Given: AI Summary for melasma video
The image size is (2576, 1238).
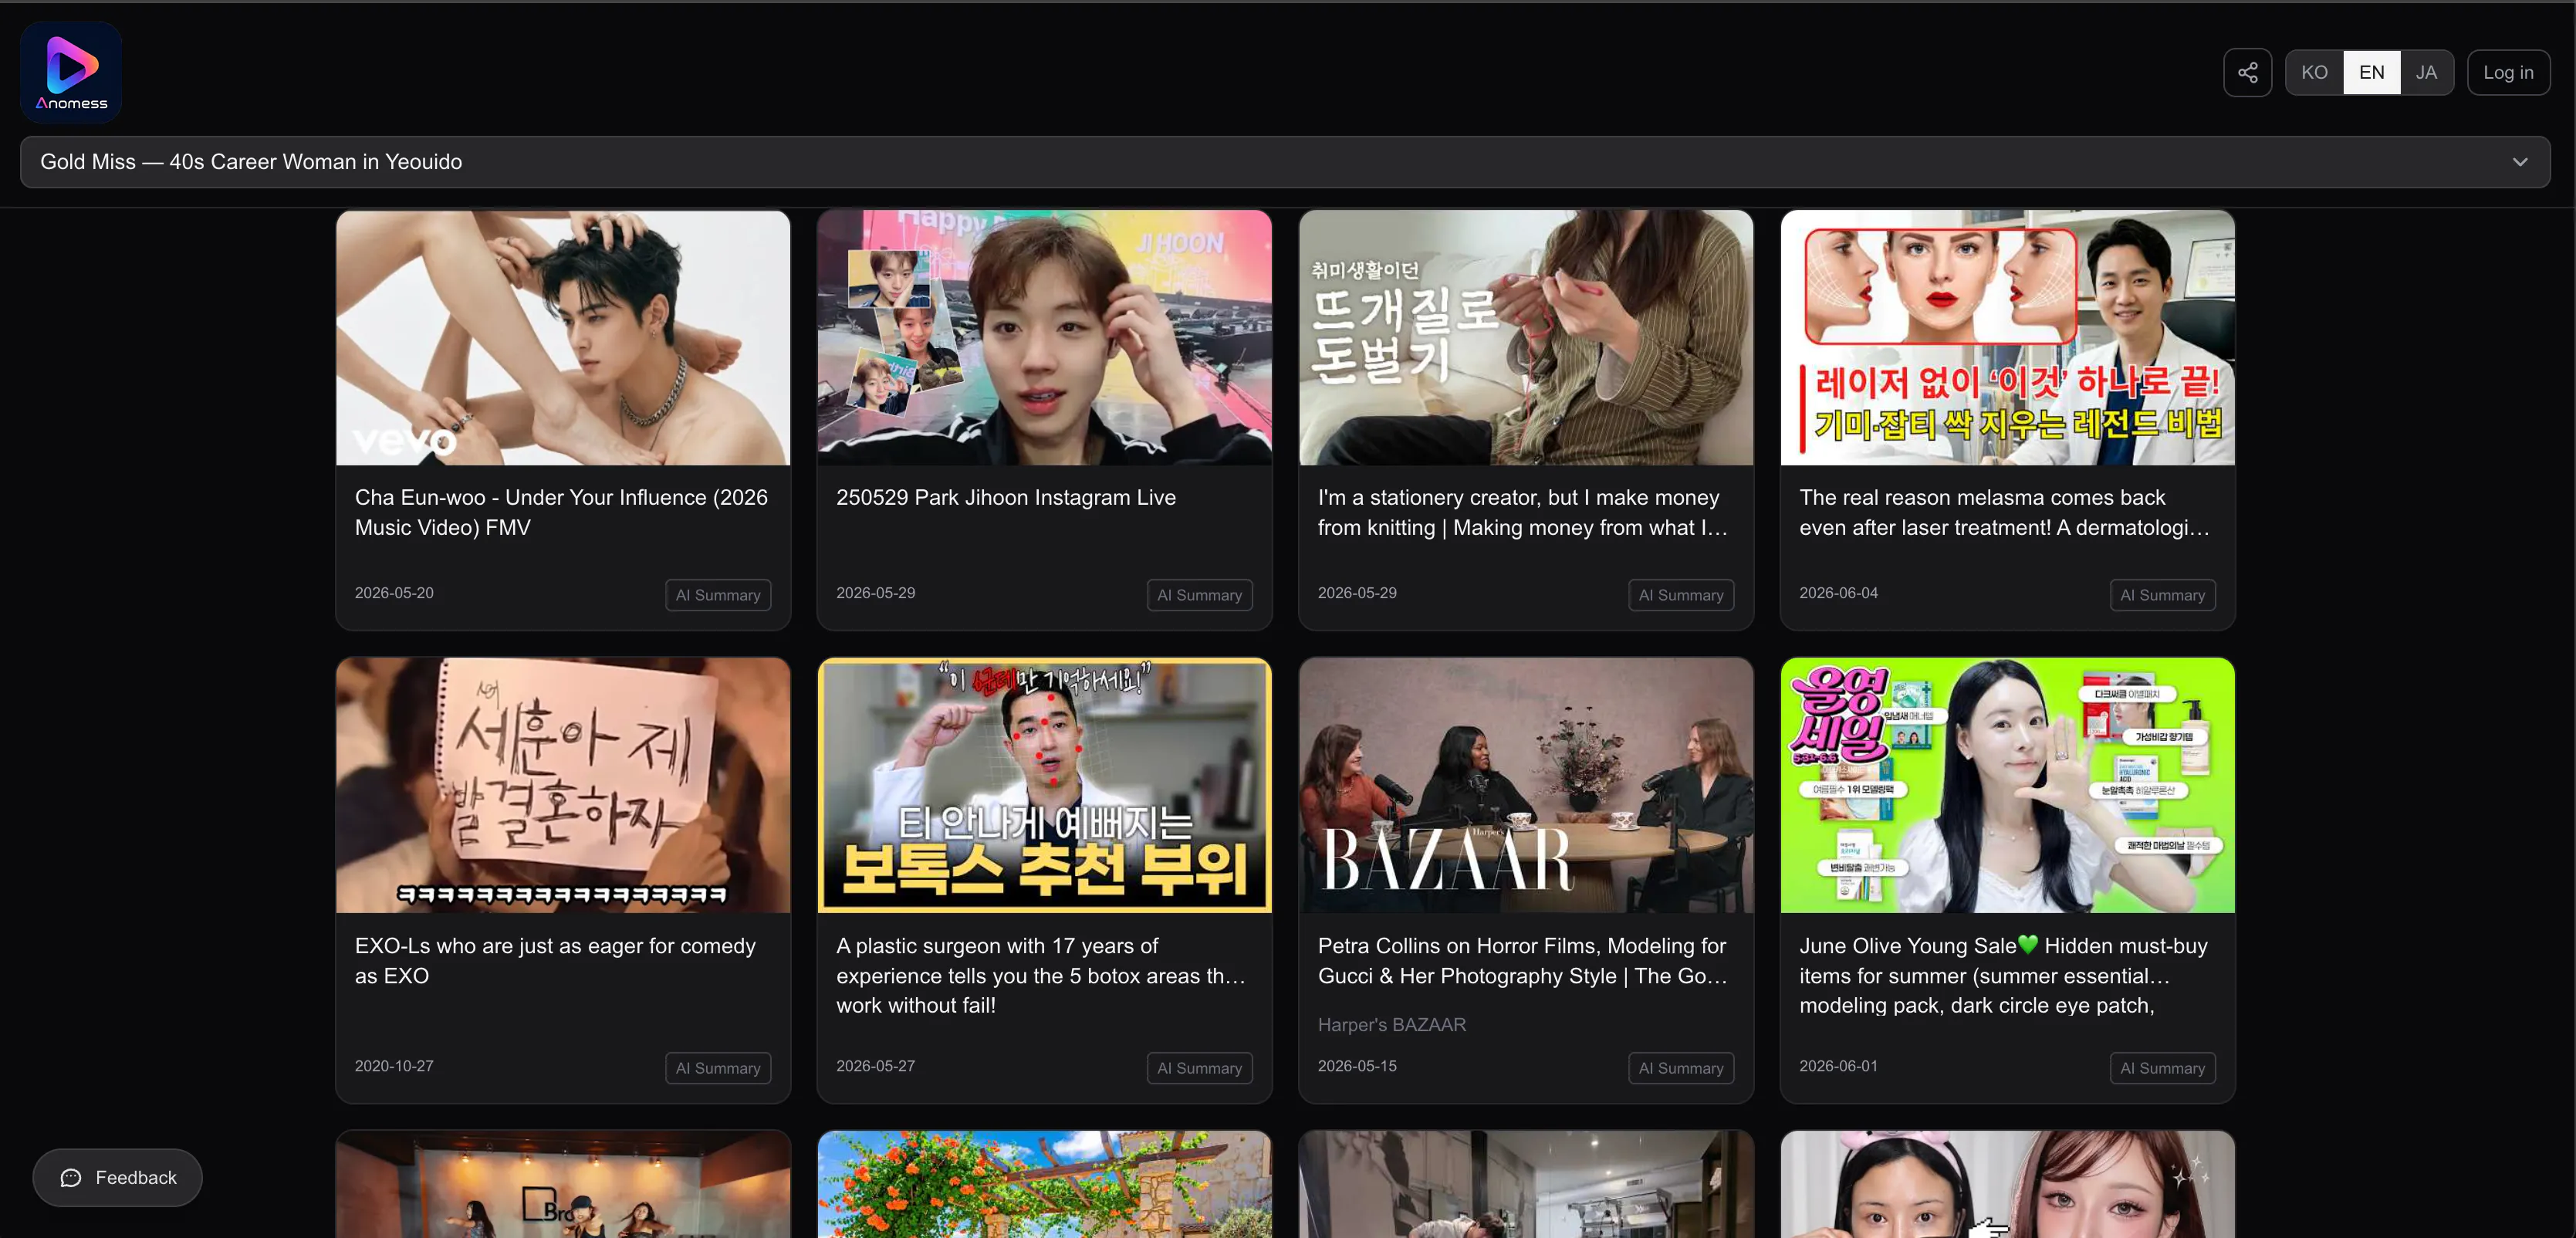Looking at the screenshot, I should [2162, 595].
